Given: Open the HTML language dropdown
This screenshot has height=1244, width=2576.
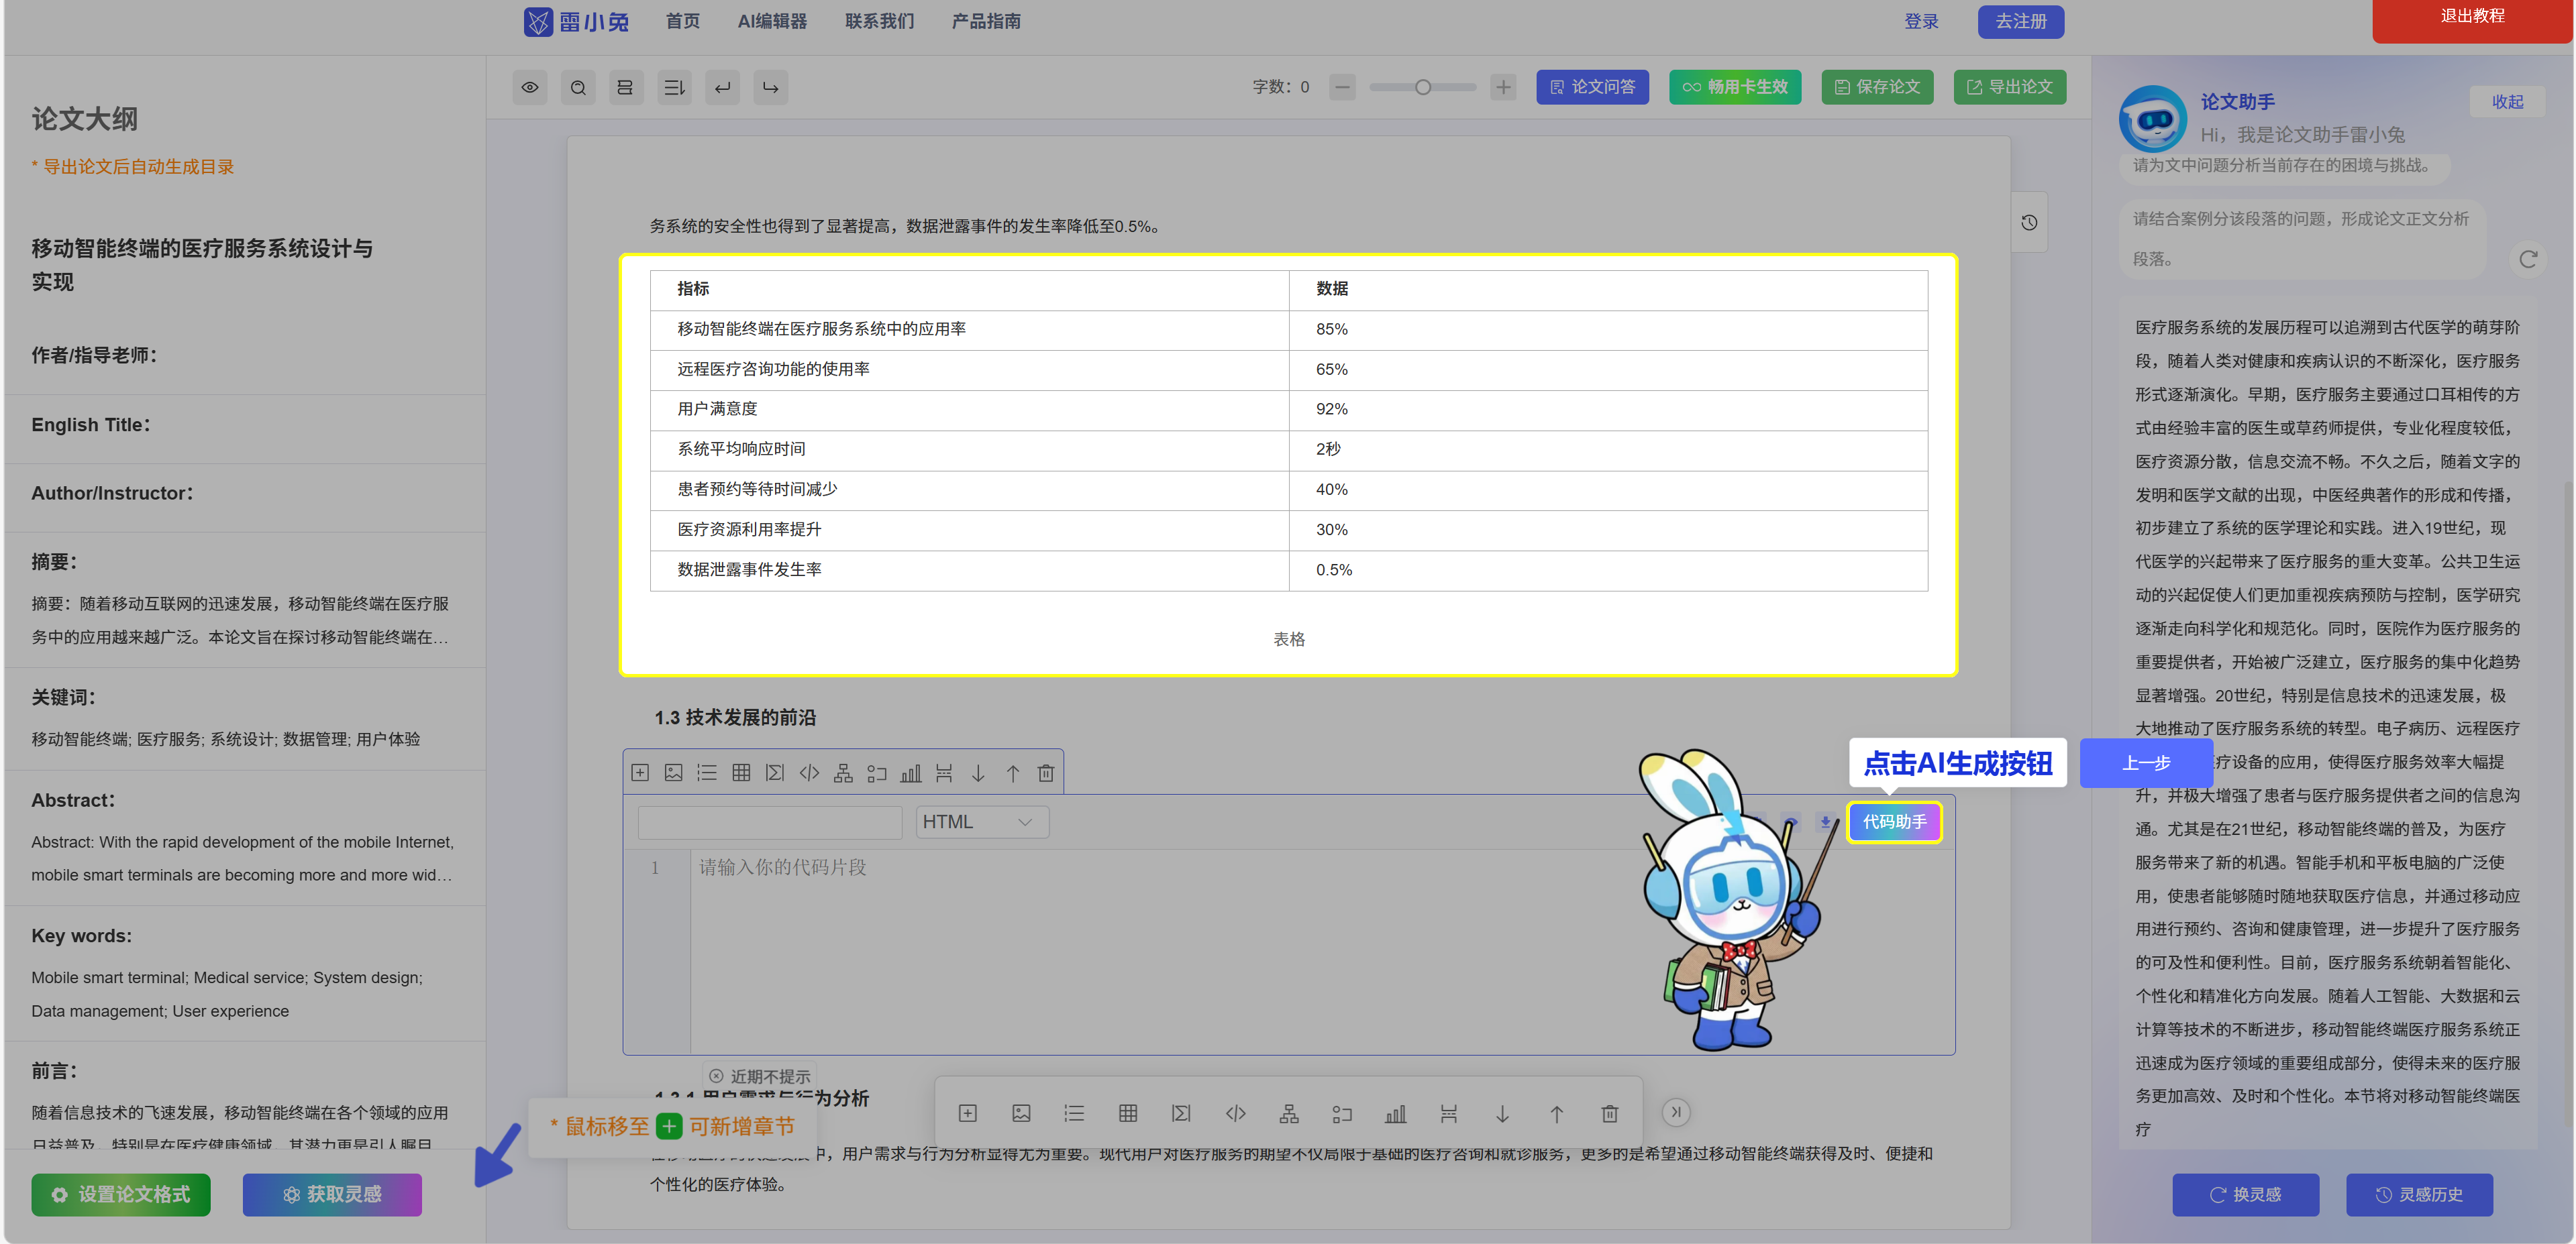Looking at the screenshot, I should [x=981, y=822].
